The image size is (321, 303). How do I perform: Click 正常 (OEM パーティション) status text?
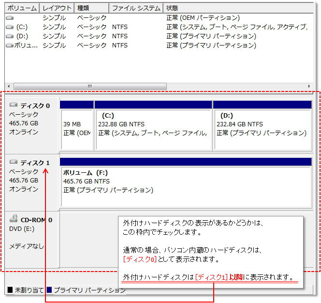(x=203, y=18)
